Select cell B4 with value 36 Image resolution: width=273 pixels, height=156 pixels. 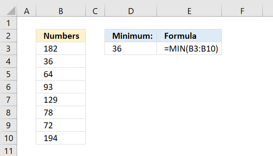point(61,61)
